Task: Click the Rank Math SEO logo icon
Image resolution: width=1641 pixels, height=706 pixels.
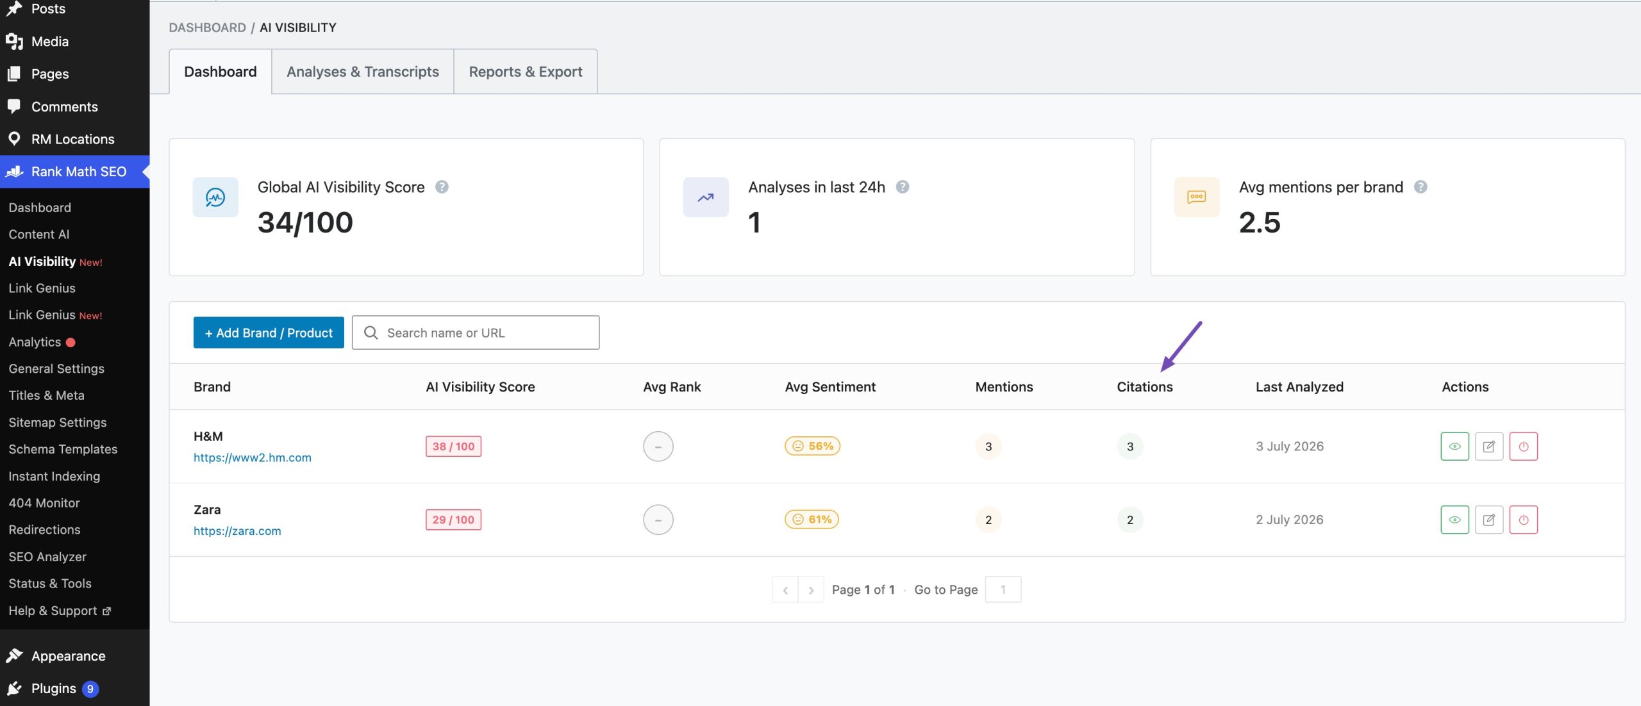Action: 14,172
